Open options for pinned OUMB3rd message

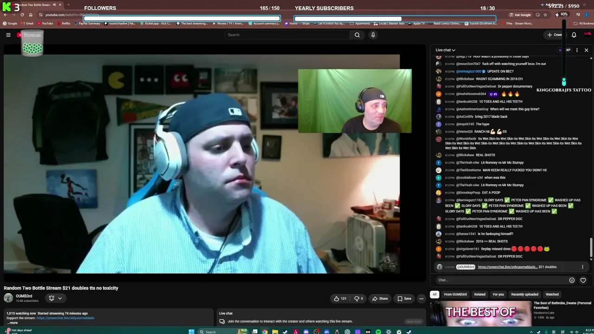point(582,267)
